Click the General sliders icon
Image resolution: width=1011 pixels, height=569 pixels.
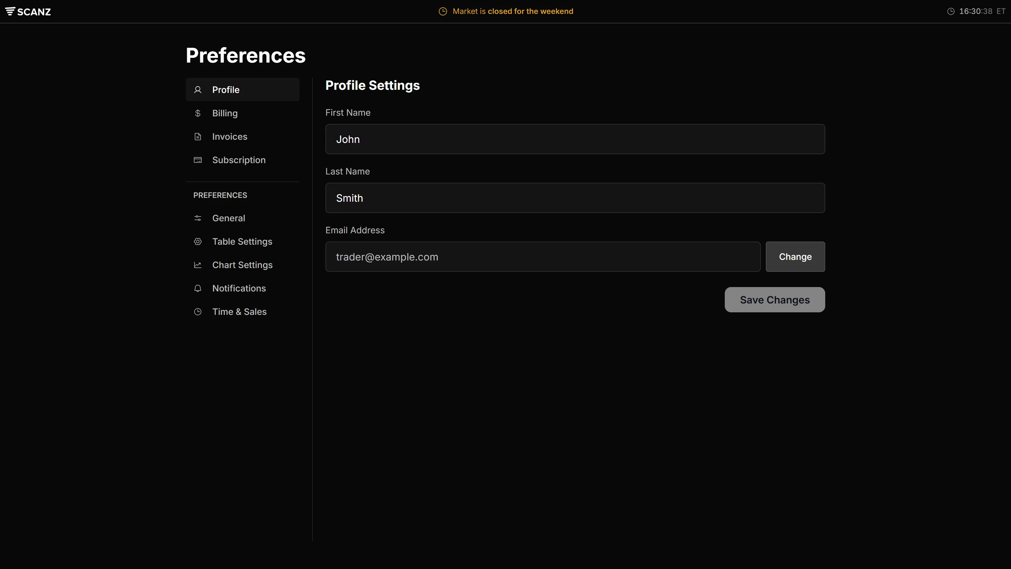click(198, 218)
